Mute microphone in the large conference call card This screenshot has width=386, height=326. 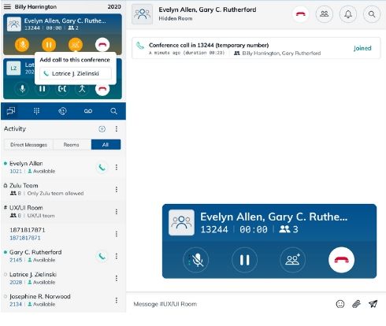click(196, 260)
